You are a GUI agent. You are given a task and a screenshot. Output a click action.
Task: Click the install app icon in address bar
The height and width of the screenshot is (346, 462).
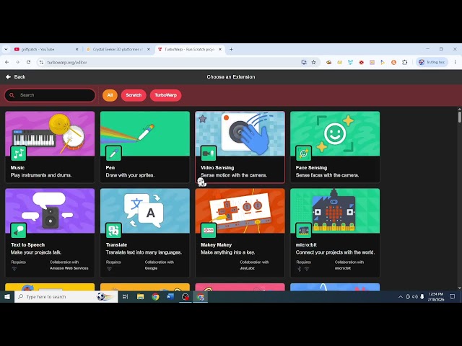point(304,62)
